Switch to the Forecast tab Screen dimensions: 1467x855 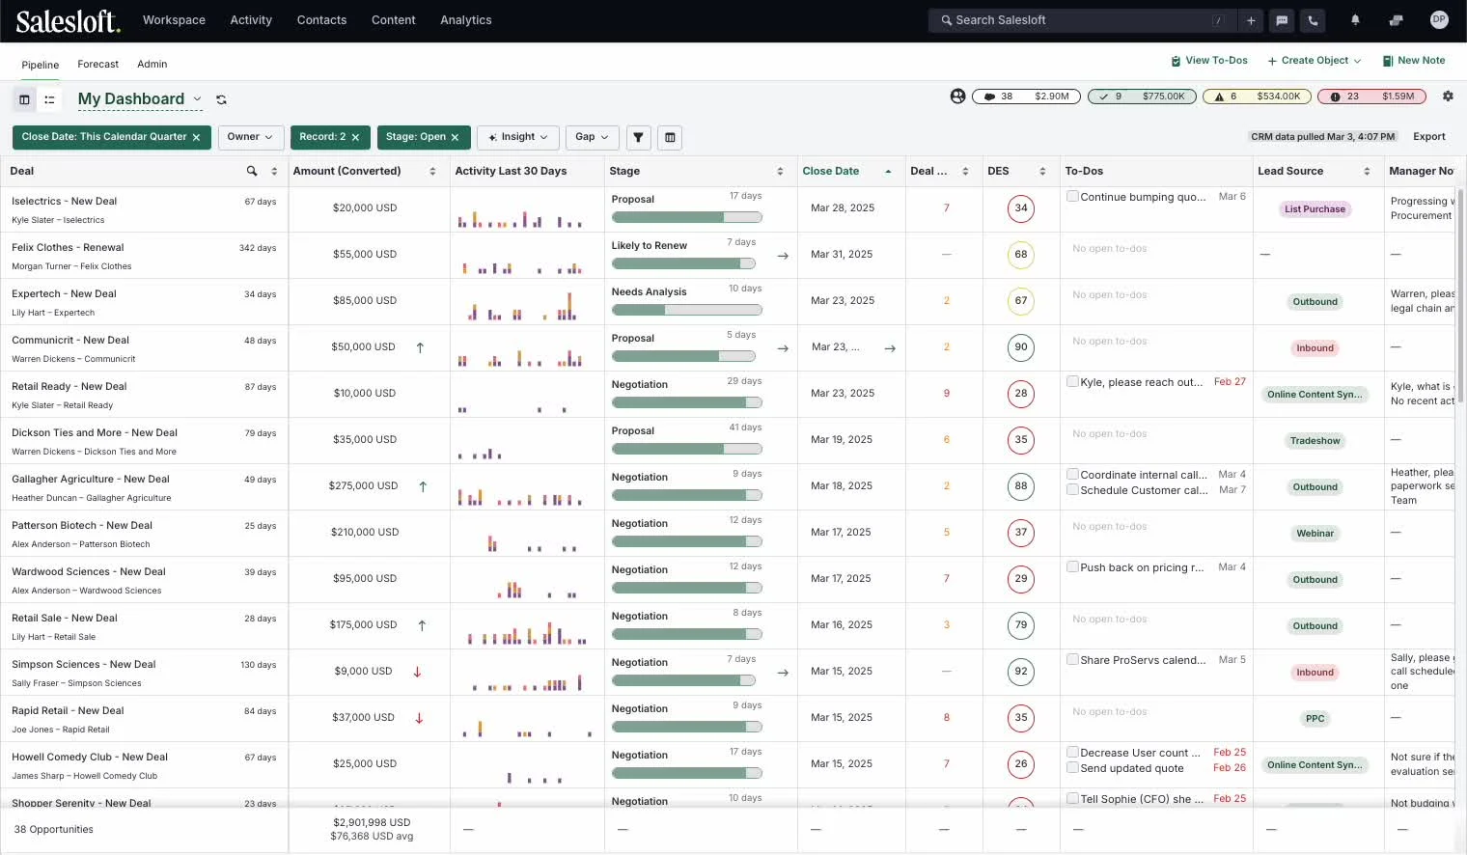(98, 65)
